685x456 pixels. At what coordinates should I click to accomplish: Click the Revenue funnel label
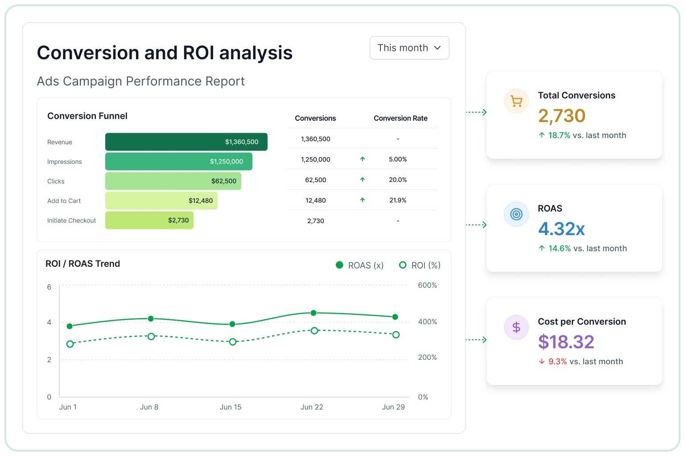coord(60,142)
